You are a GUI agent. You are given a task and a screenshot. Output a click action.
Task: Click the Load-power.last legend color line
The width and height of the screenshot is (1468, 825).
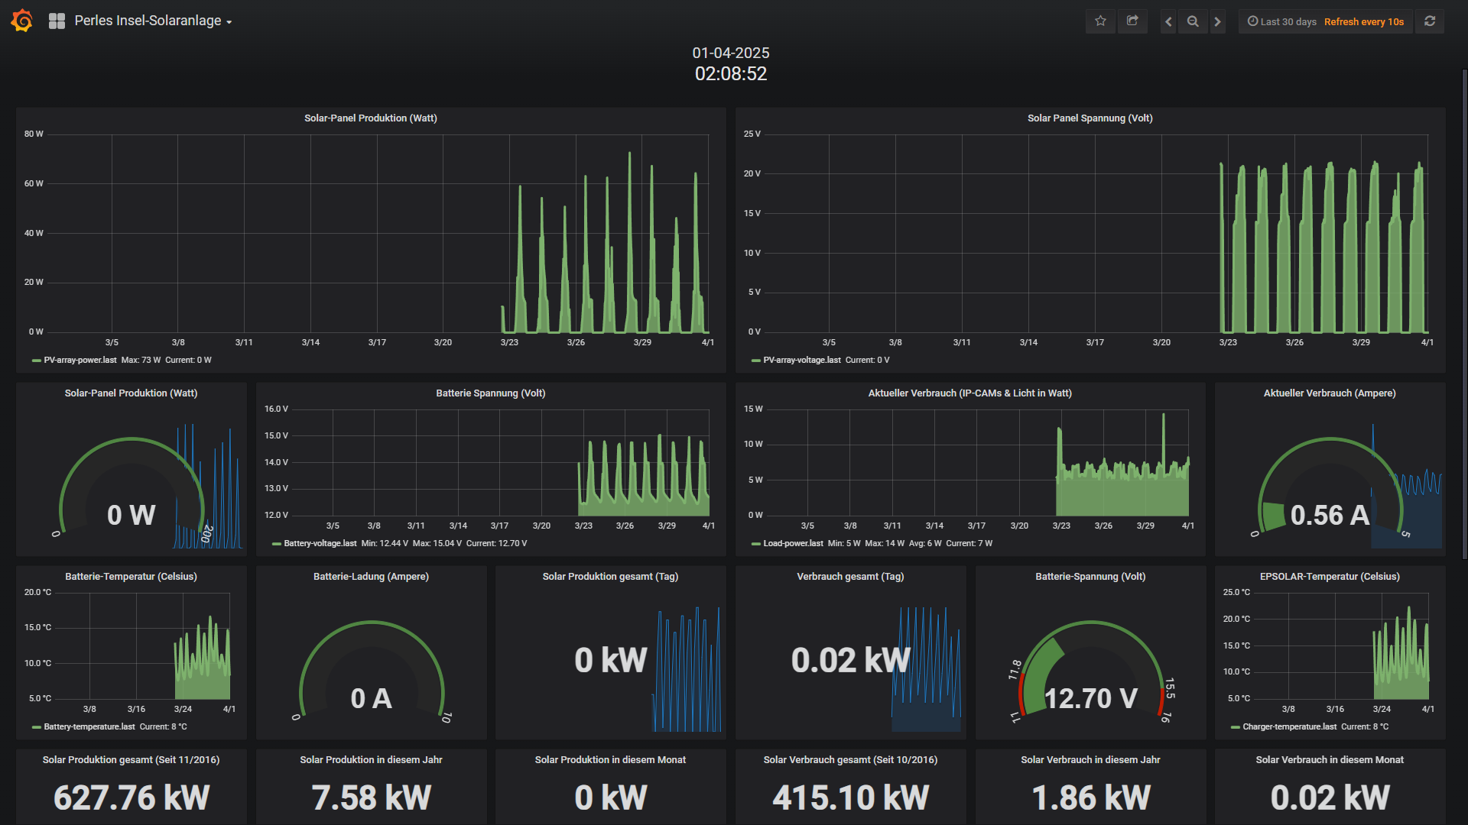pos(755,544)
